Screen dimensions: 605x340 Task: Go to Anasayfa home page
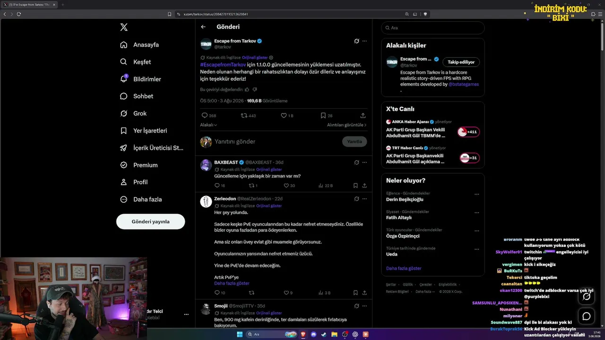coord(139,45)
